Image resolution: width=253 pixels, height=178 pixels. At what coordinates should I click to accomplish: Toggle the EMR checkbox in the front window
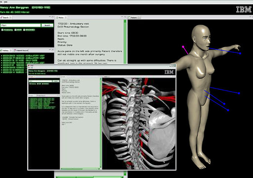(38, 84)
